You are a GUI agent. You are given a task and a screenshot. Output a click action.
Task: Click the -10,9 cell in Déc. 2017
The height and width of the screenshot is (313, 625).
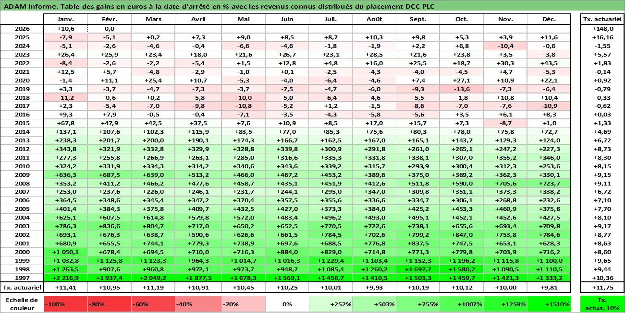549,106
